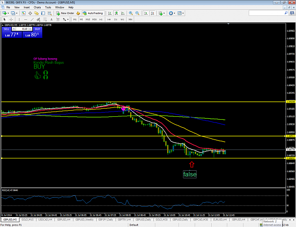296x227 pixels.
Task: Click the New Order button
Action: click(x=65, y=13)
